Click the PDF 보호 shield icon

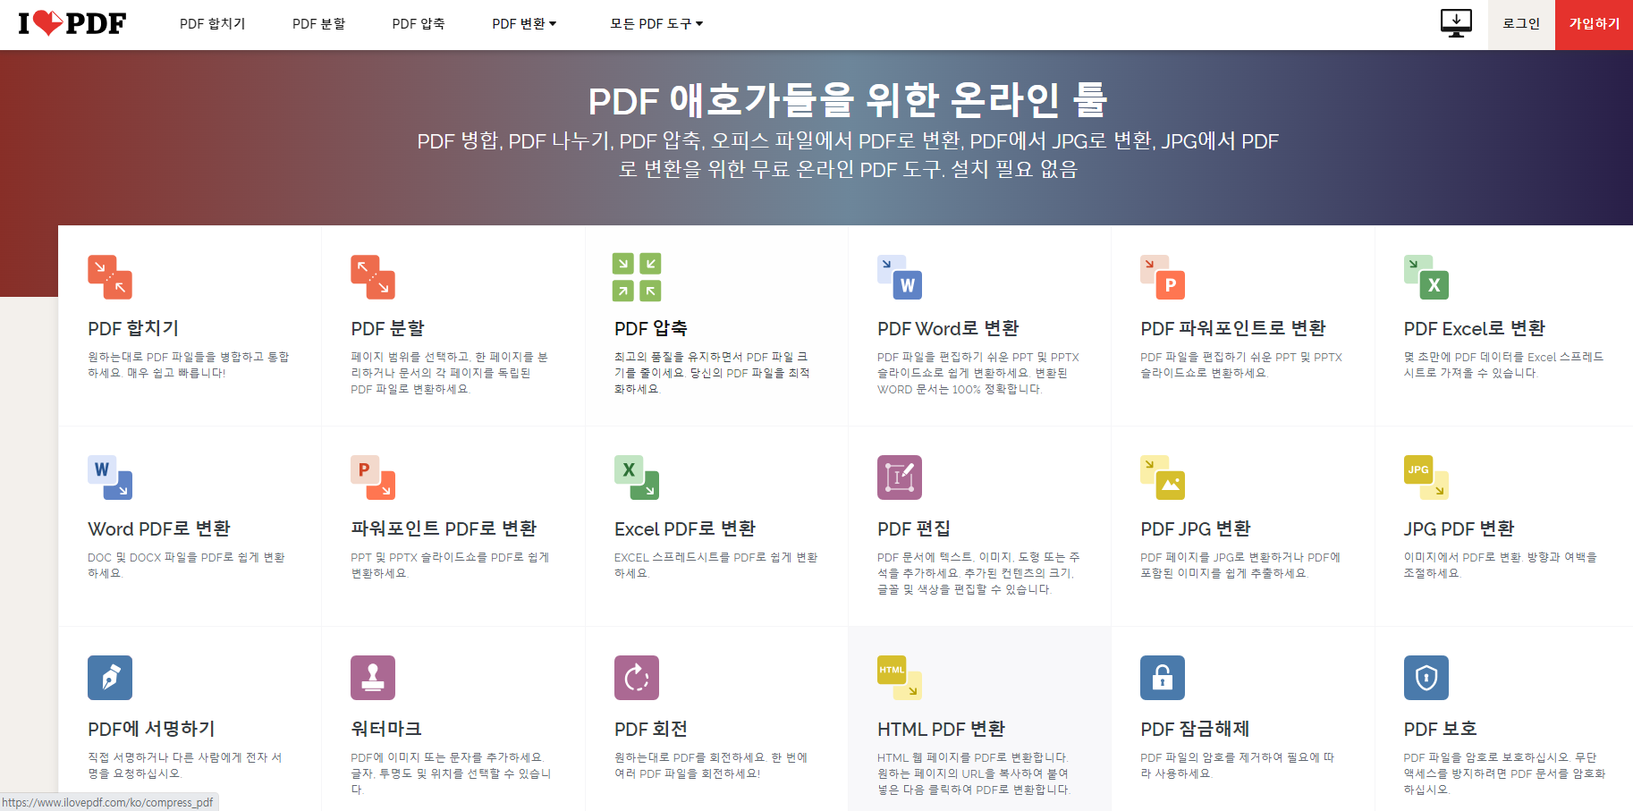(1426, 678)
